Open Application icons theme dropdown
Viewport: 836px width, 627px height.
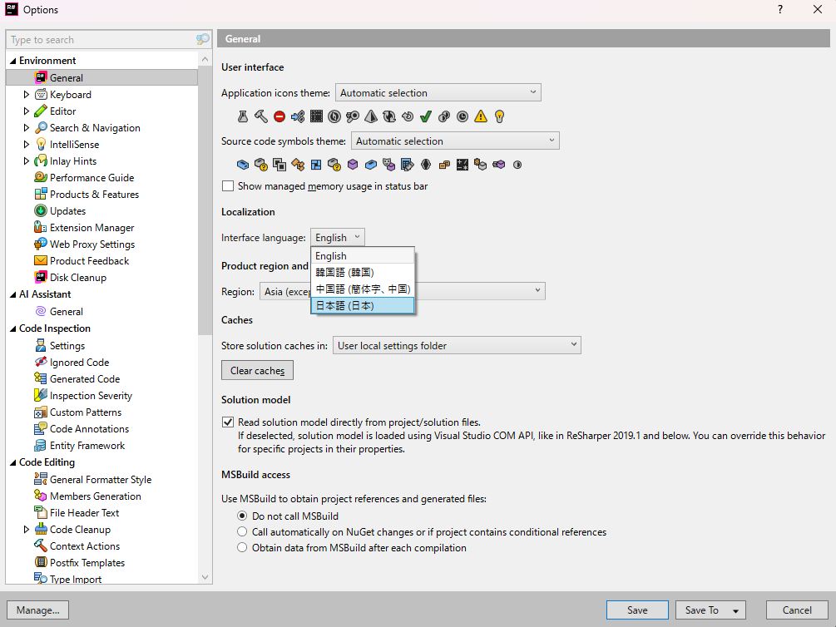coord(438,92)
